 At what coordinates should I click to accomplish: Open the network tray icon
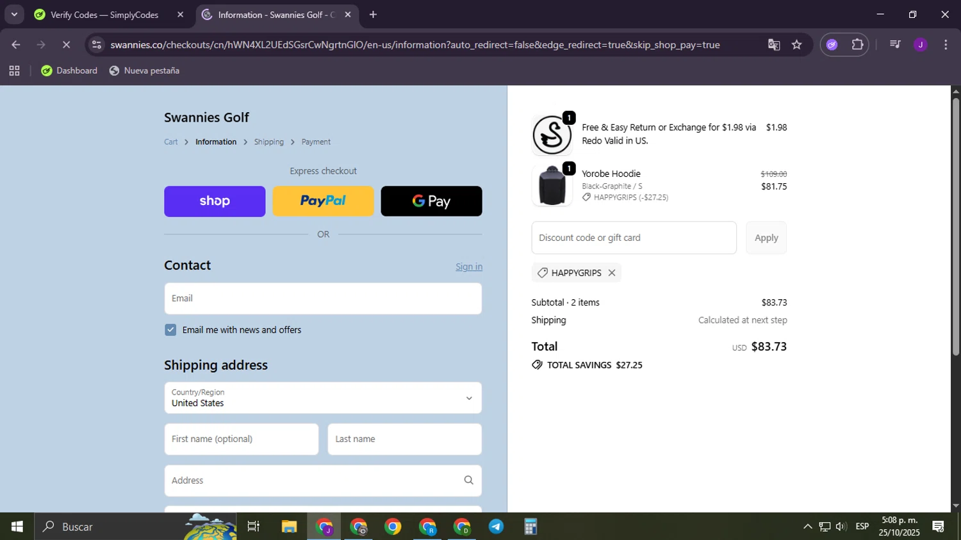pyautogui.click(x=825, y=527)
